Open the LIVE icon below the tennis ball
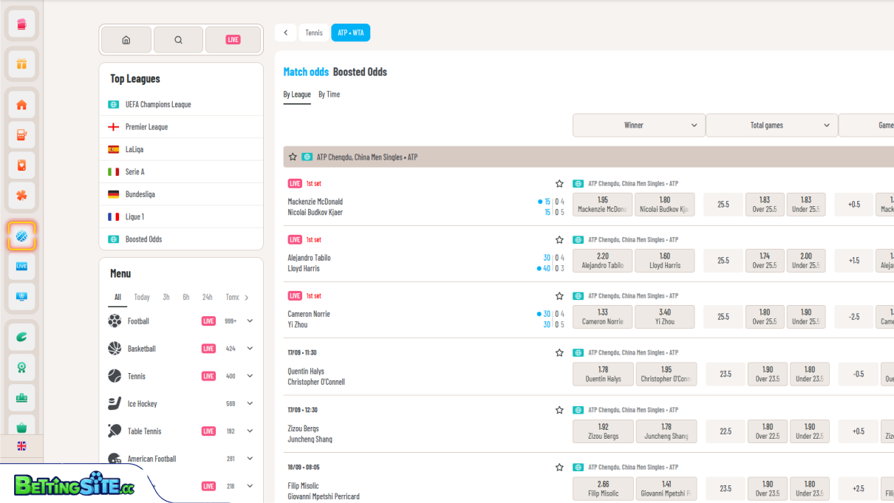894x503 pixels. tap(22, 267)
